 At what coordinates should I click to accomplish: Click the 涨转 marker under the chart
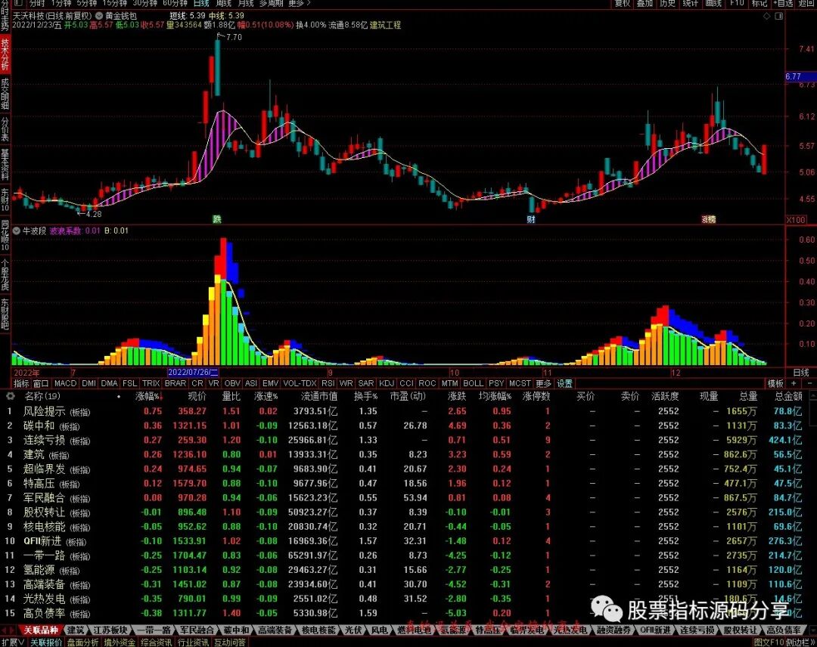pos(708,219)
